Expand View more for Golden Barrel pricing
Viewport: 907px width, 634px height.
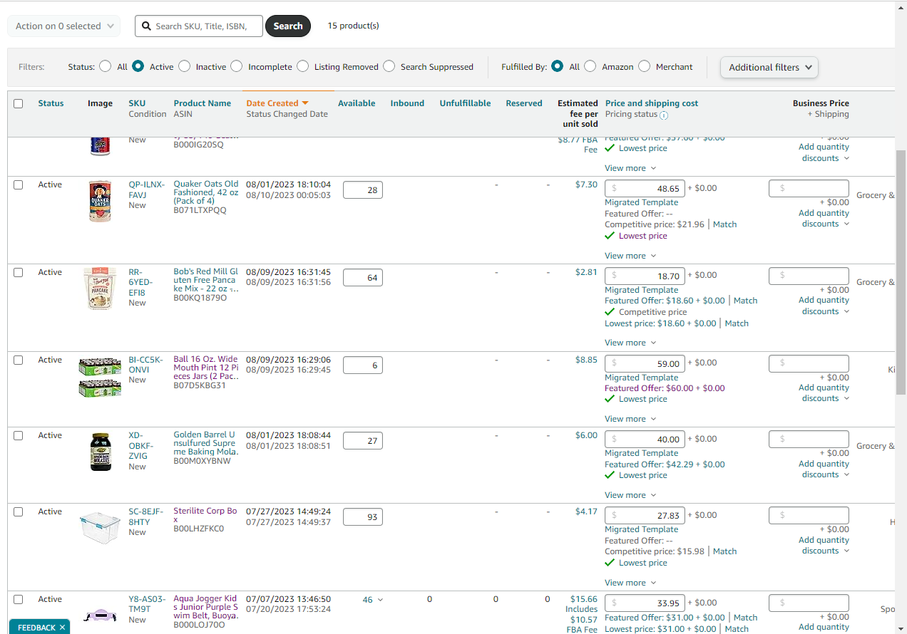630,495
